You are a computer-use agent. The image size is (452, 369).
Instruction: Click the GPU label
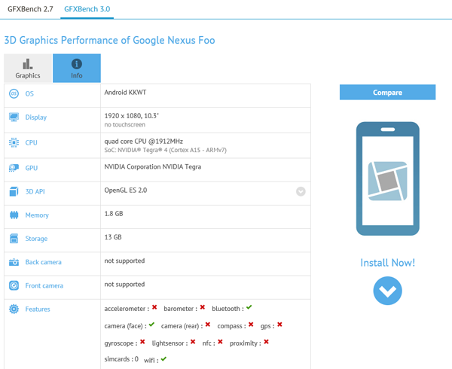click(32, 168)
